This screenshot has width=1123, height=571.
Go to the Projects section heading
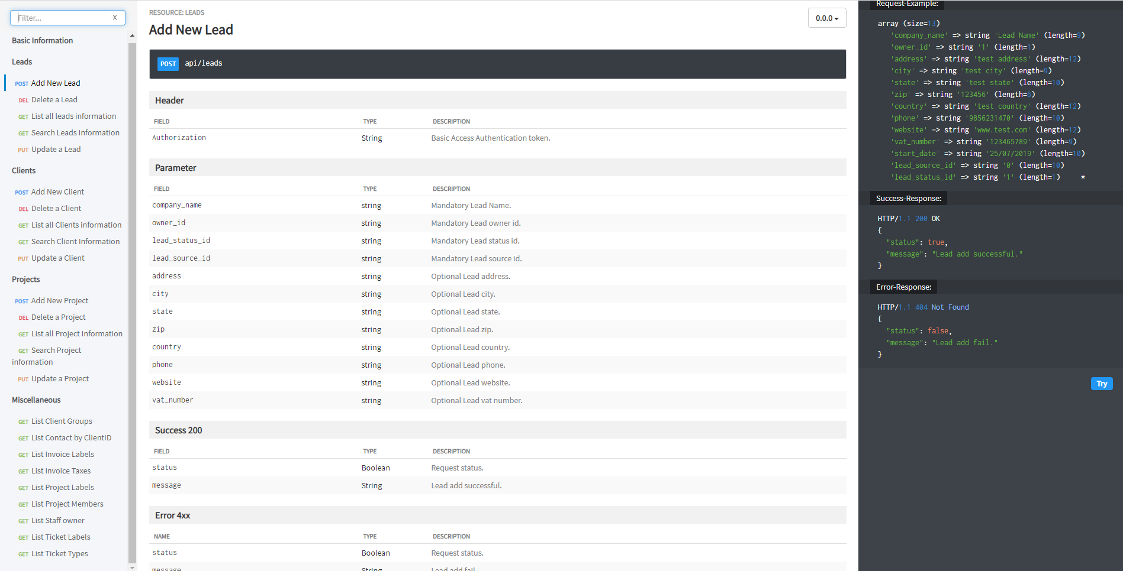pyautogui.click(x=26, y=279)
